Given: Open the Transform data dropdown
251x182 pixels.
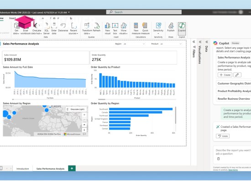Looking at the screenshot, I should tap(87, 29).
